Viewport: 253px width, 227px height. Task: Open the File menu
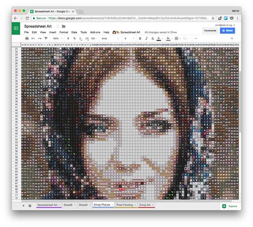click(27, 32)
